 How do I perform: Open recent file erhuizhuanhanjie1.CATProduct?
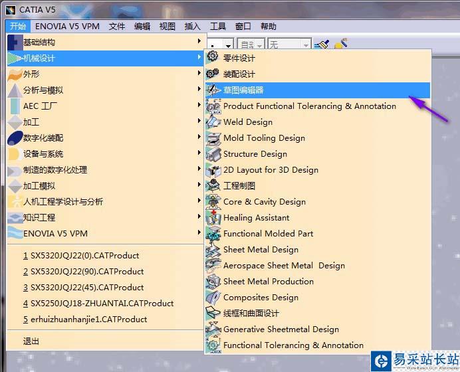click(105, 320)
